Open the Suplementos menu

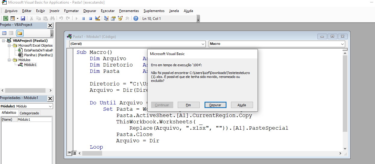[154, 11]
